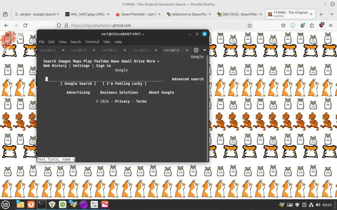Open the image viewer taskbar icon

pyautogui.click(x=105, y=204)
